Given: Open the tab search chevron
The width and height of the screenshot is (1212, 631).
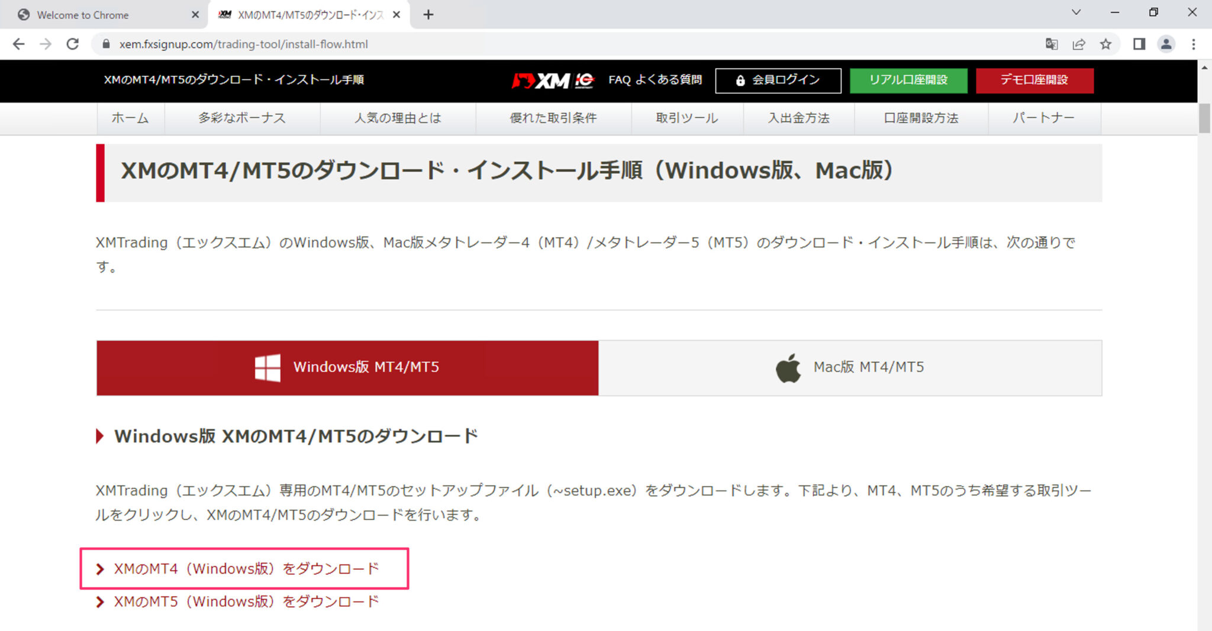Looking at the screenshot, I should (1076, 12).
